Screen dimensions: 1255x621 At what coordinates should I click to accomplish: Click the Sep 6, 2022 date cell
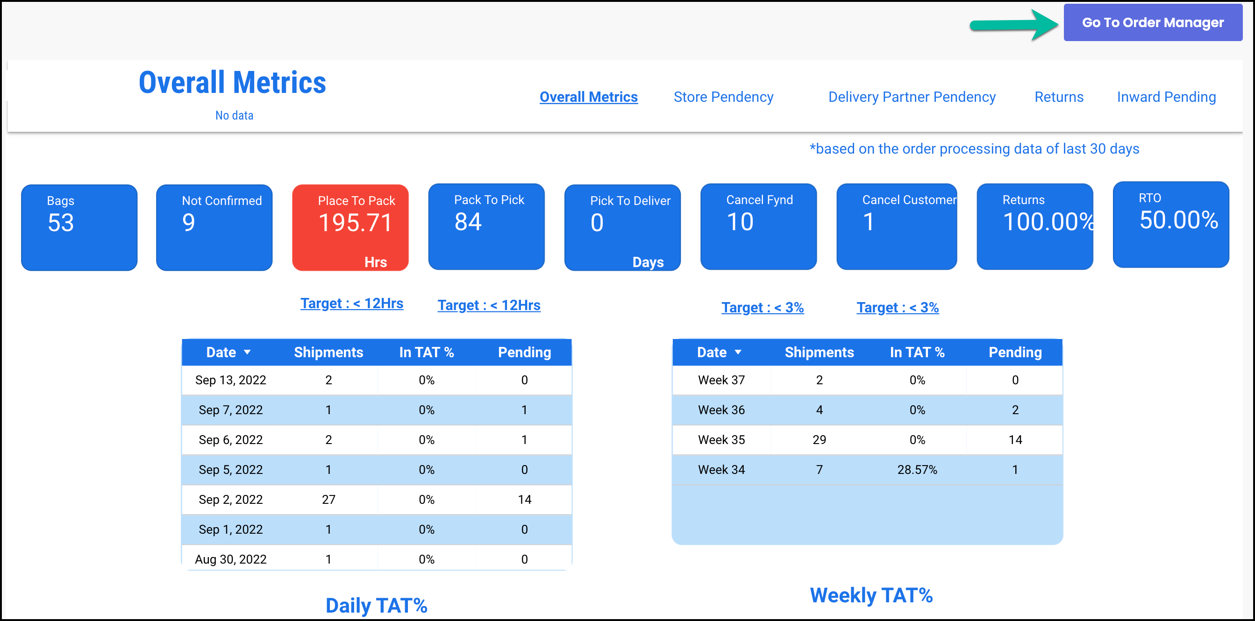coord(230,439)
